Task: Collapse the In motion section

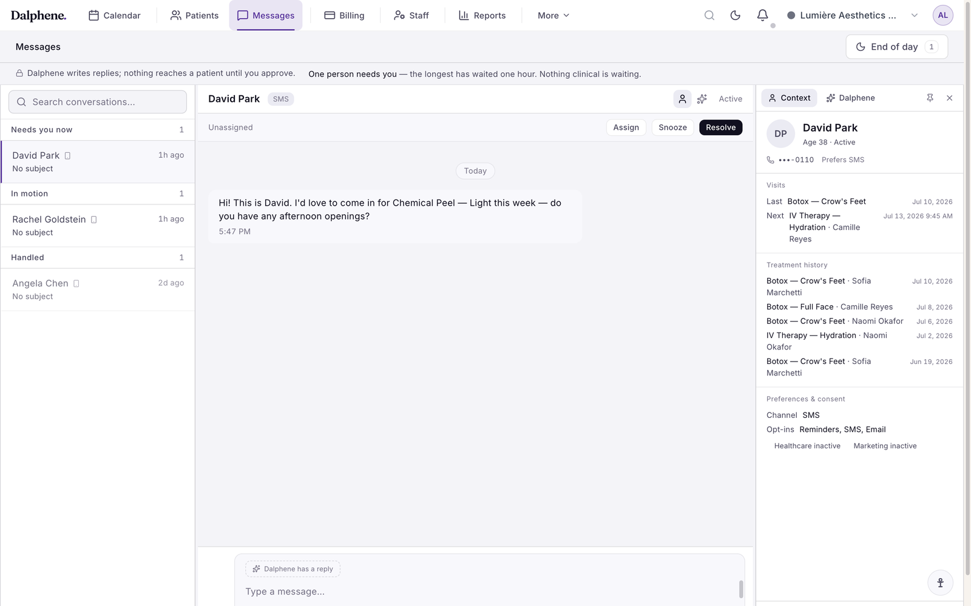Action: tap(98, 194)
